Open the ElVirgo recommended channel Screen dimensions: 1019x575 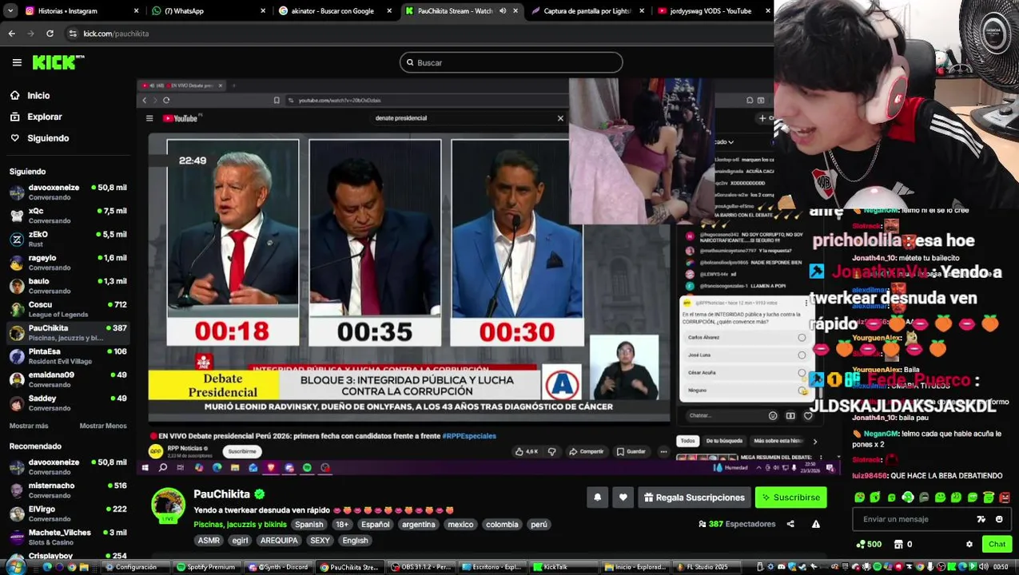click(x=67, y=514)
